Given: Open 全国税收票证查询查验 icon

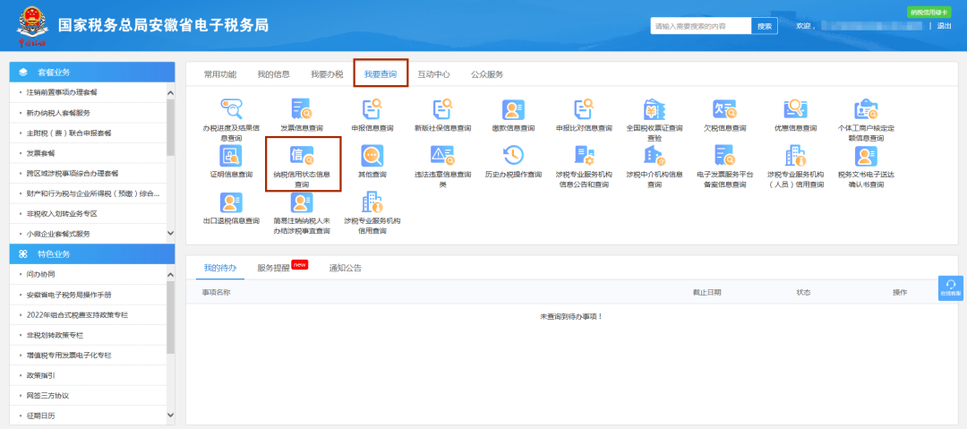Looking at the screenshot, I should [655, 109].
